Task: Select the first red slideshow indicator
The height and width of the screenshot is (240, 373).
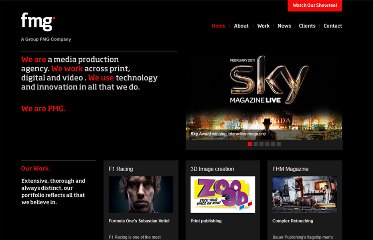Action: 250,144
